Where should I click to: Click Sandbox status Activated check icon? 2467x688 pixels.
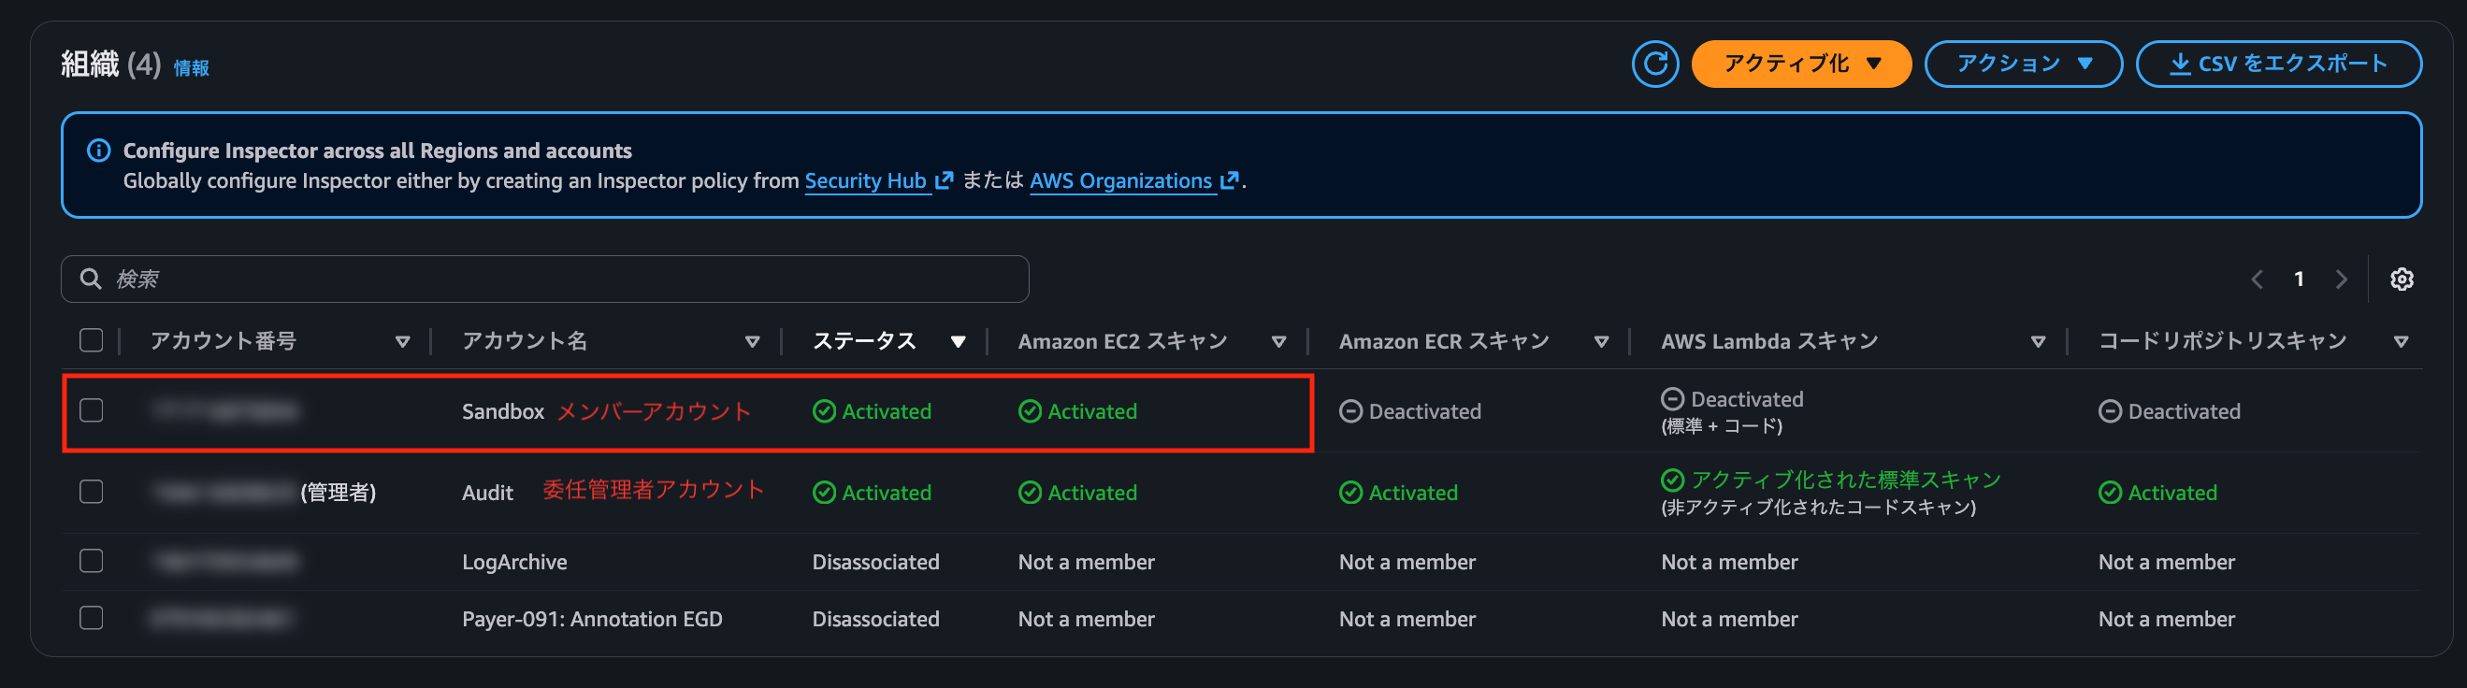[824, 411]
